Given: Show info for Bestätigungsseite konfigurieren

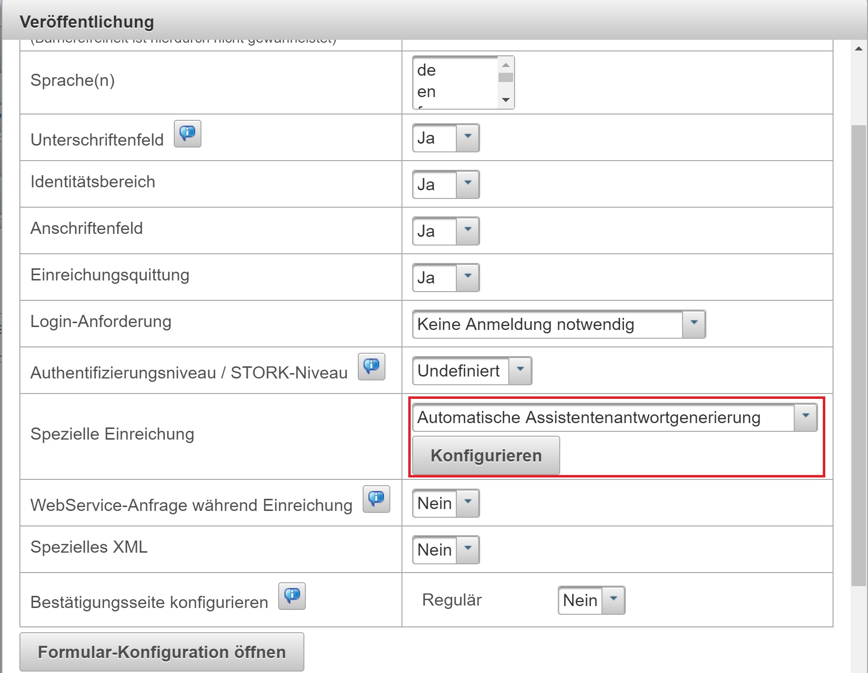Looking at the screenshot, I should [x=292, y=596].
